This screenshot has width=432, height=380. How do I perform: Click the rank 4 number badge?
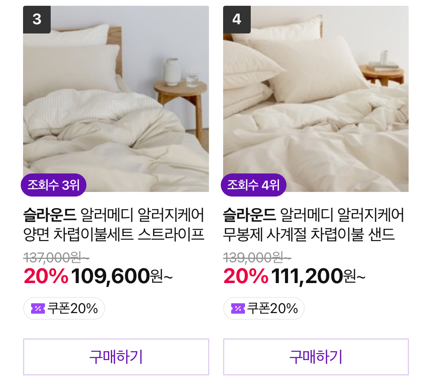point(237,19)
